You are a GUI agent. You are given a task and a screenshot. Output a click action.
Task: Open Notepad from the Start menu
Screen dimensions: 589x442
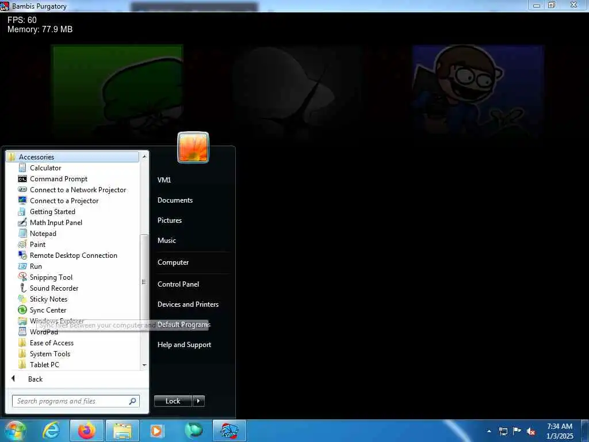click(43, 234)
